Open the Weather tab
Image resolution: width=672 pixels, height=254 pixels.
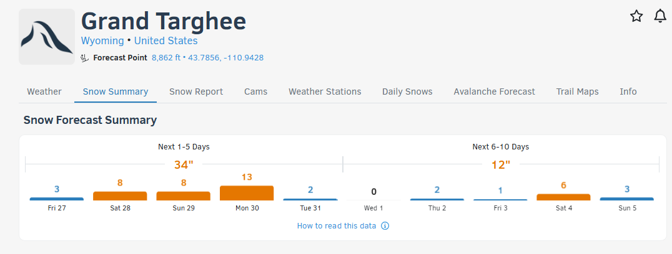[x=44, y=92]
